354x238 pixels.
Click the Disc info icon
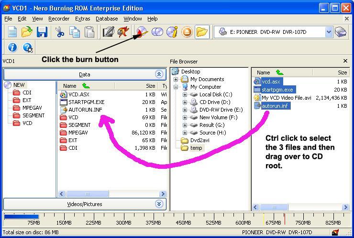coord(172,32)
